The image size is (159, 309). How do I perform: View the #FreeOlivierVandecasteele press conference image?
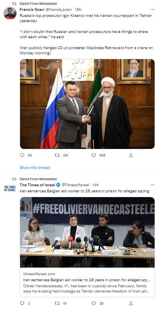pyautogui.click(x=87, y=232)
